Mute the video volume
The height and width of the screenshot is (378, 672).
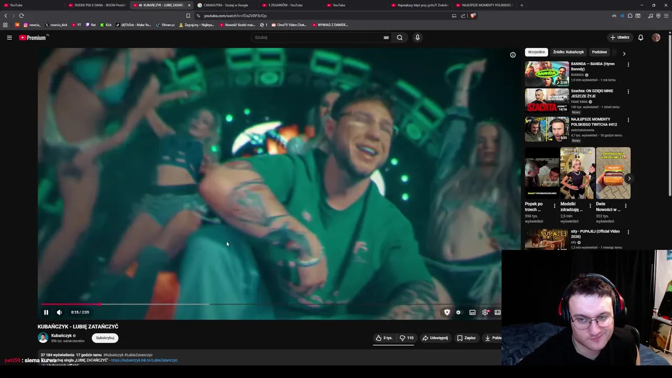pyautogui.click(x=59, y=312)
